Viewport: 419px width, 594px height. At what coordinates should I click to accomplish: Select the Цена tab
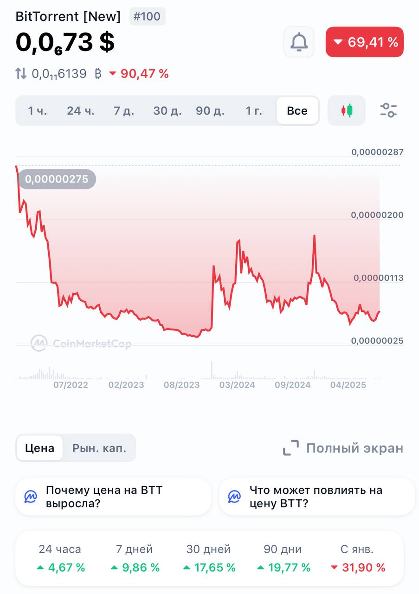[39, 448]
